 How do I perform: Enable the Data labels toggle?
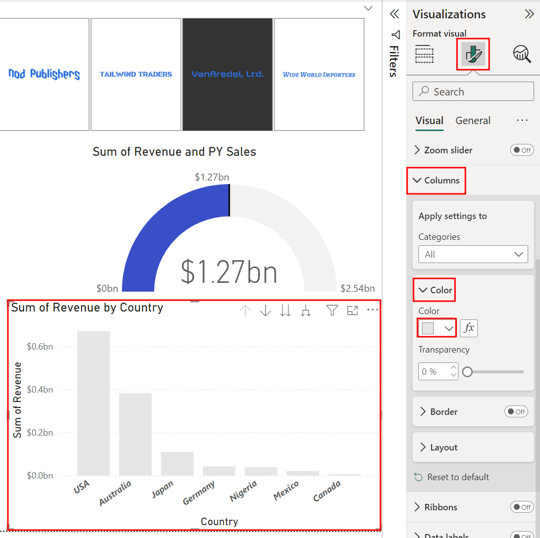click(x=522, y=535)
